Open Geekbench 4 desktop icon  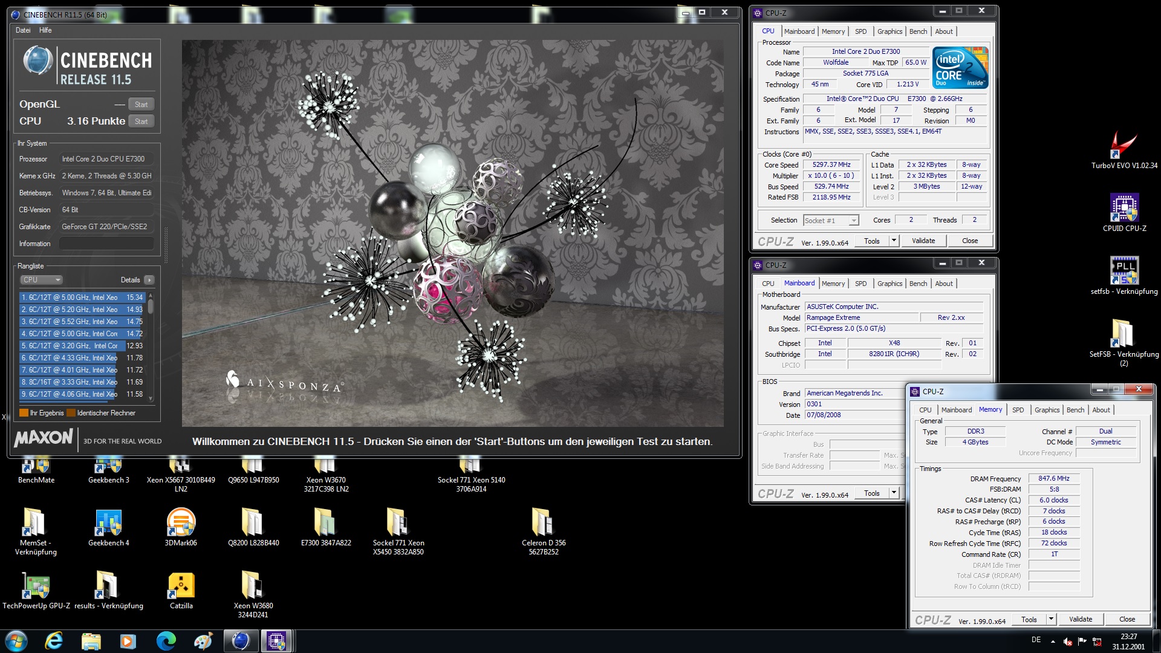coord(109,527)
